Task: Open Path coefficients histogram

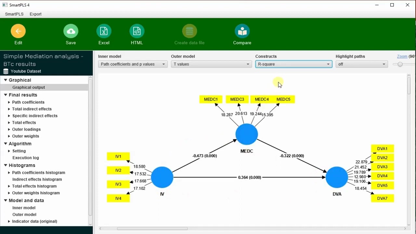Action: (x=39, y=173)
